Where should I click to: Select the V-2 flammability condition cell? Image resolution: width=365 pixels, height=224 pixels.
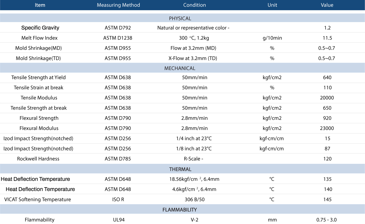click(194, 220)
